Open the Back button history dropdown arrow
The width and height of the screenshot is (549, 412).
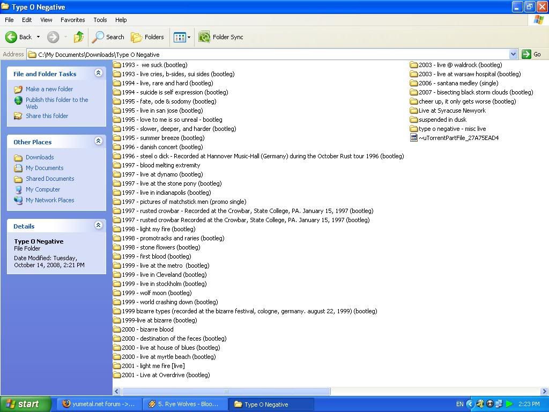point(38,37)
